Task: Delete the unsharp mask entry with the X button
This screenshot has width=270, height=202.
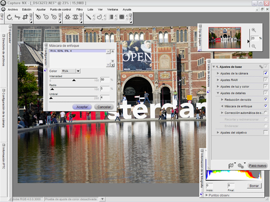Action: click(x=112, y=65)
